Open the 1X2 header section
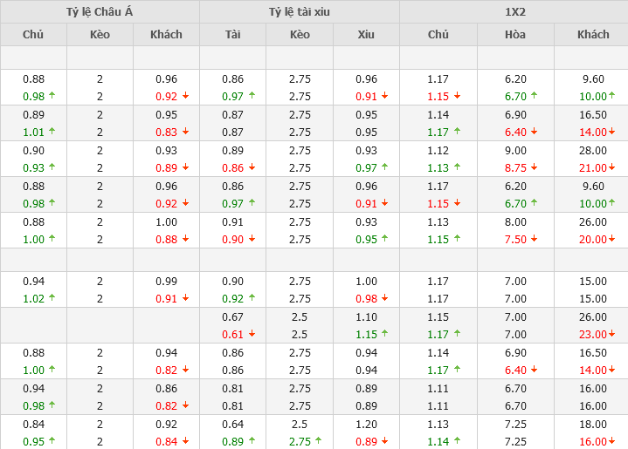Image resolution: width=628 pixels, height=449 pixels. click(x=514, y=12)
